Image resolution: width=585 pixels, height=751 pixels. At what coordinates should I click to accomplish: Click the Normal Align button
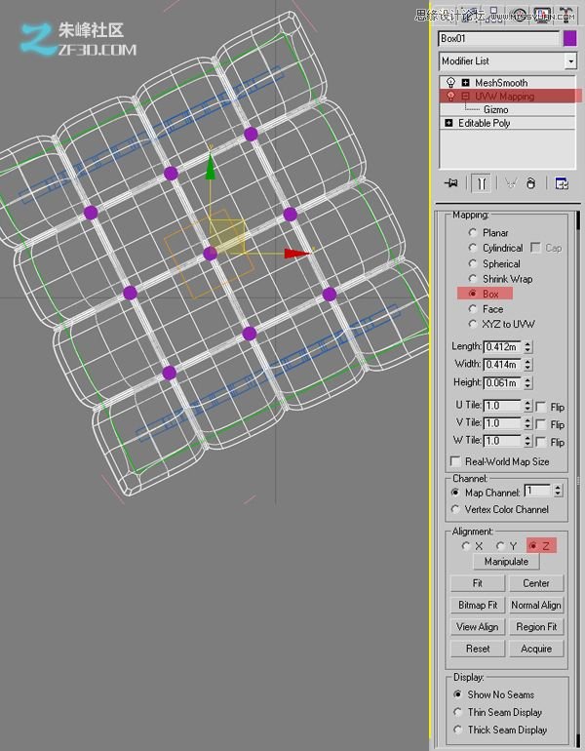[x=536, y=605]
